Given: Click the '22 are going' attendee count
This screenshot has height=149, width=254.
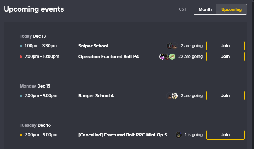Looking at the screenshot, I should [x=191, y=57].
